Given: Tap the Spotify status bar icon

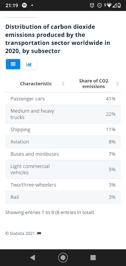Looking at the screenshot, I should (x=24, y=5).
